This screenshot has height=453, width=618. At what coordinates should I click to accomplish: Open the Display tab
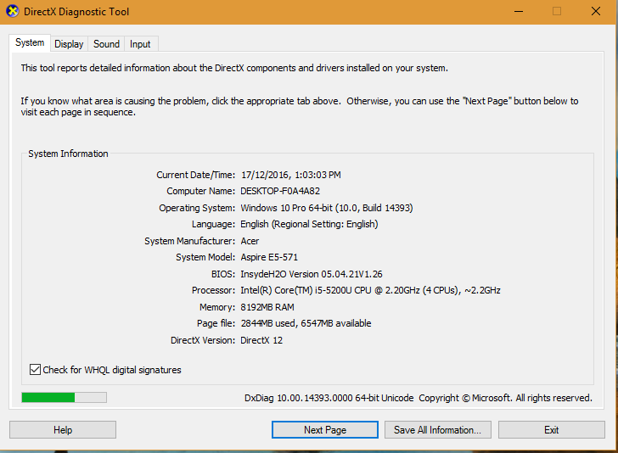coord(69,44)
